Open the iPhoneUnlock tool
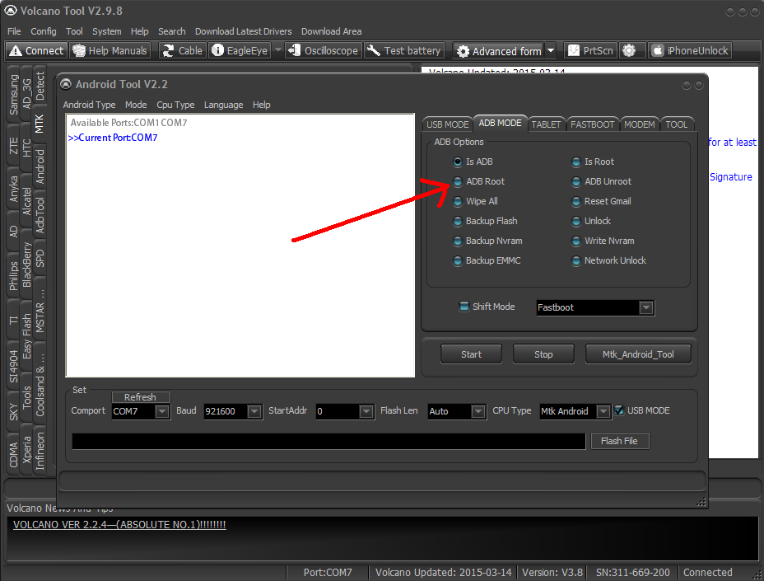This screenshot has width=764, height=581. pos(690,50)
